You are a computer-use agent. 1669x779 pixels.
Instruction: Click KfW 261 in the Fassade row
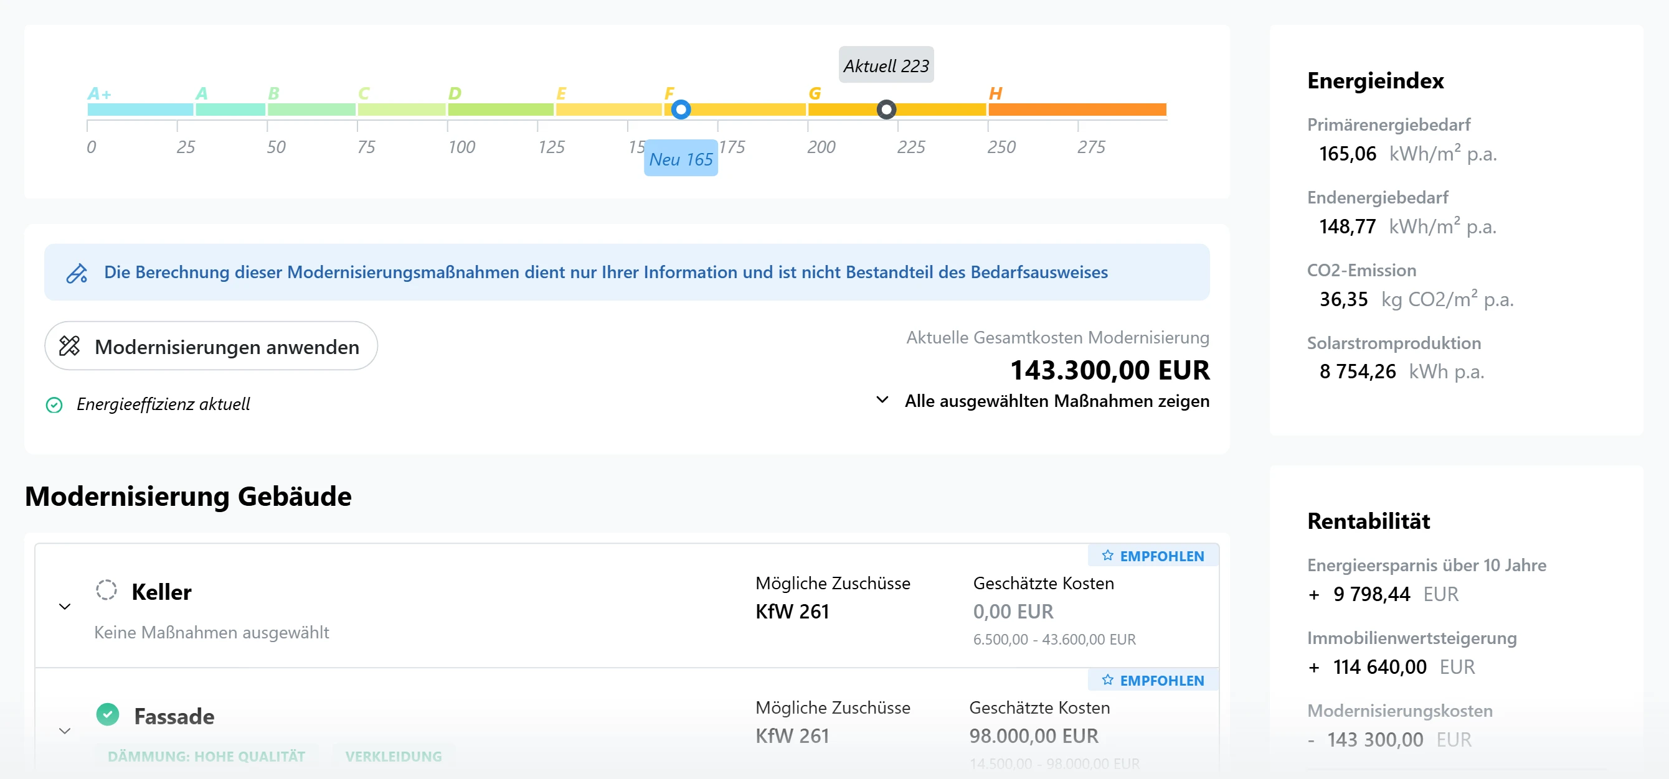[792, 735]
